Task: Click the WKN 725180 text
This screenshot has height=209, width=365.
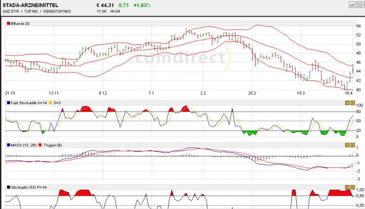Action: tap(31, 11)
